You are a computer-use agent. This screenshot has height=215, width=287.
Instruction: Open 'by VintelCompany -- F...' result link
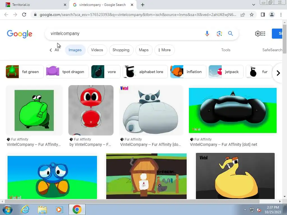coord(90,144)
